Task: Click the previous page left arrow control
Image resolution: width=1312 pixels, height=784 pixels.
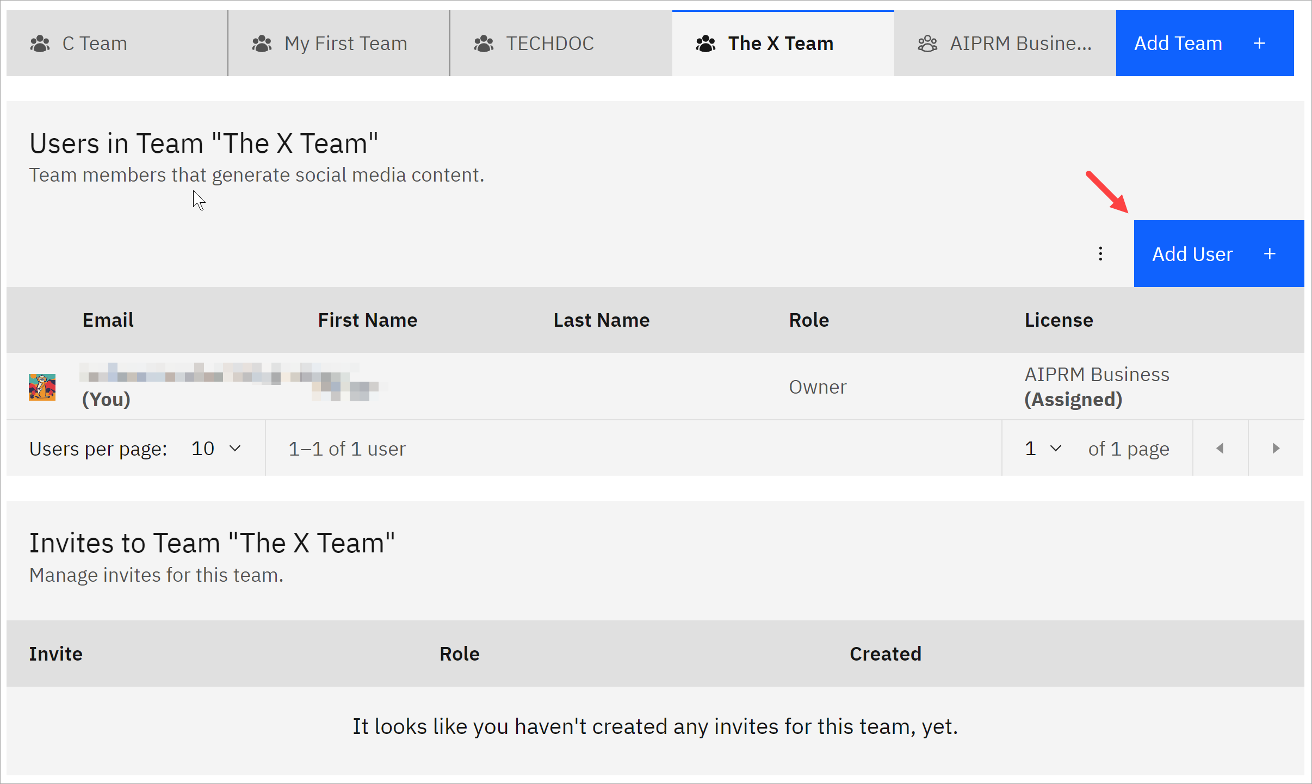Action: coord(1220,448)
